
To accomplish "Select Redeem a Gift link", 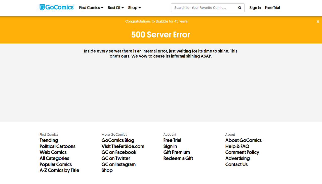I will pyautogui.click(x=178, y=158).
